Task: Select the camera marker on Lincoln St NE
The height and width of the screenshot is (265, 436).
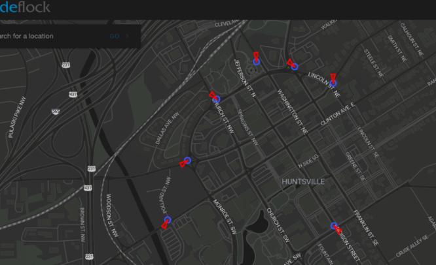Action: [x=333, y=83]
